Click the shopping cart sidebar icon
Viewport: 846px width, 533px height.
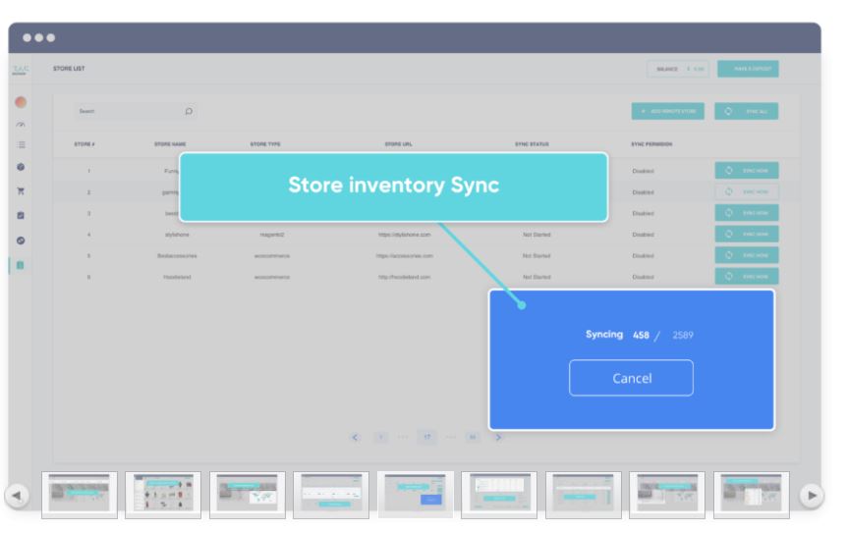21,191
